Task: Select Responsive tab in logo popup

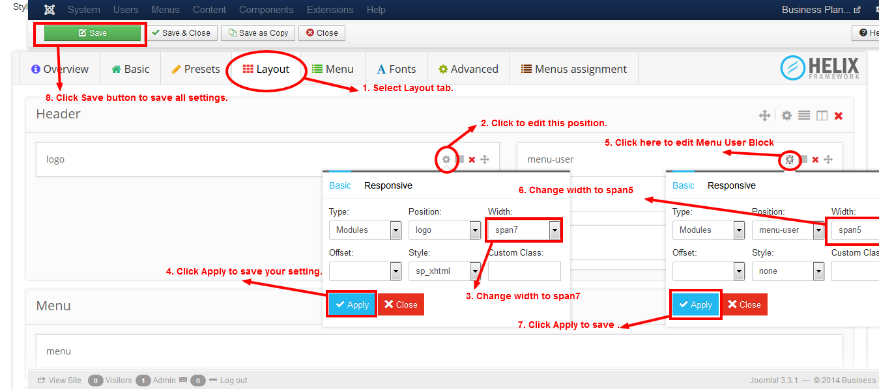Action: pos(388,185)
